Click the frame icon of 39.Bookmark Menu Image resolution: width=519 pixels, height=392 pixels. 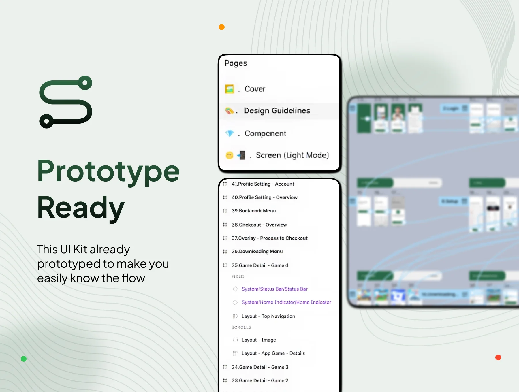click(225, 211)
